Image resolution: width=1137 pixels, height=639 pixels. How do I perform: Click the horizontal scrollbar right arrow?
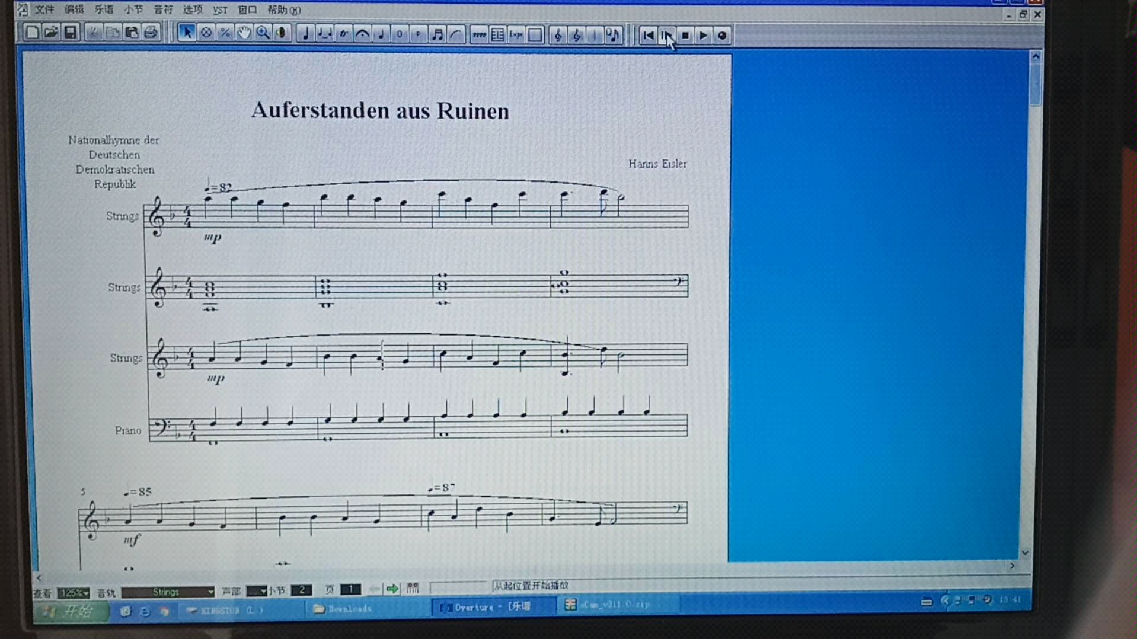[1012, 565]
